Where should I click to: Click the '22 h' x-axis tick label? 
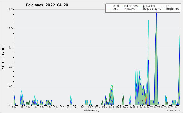coord(167,107)
